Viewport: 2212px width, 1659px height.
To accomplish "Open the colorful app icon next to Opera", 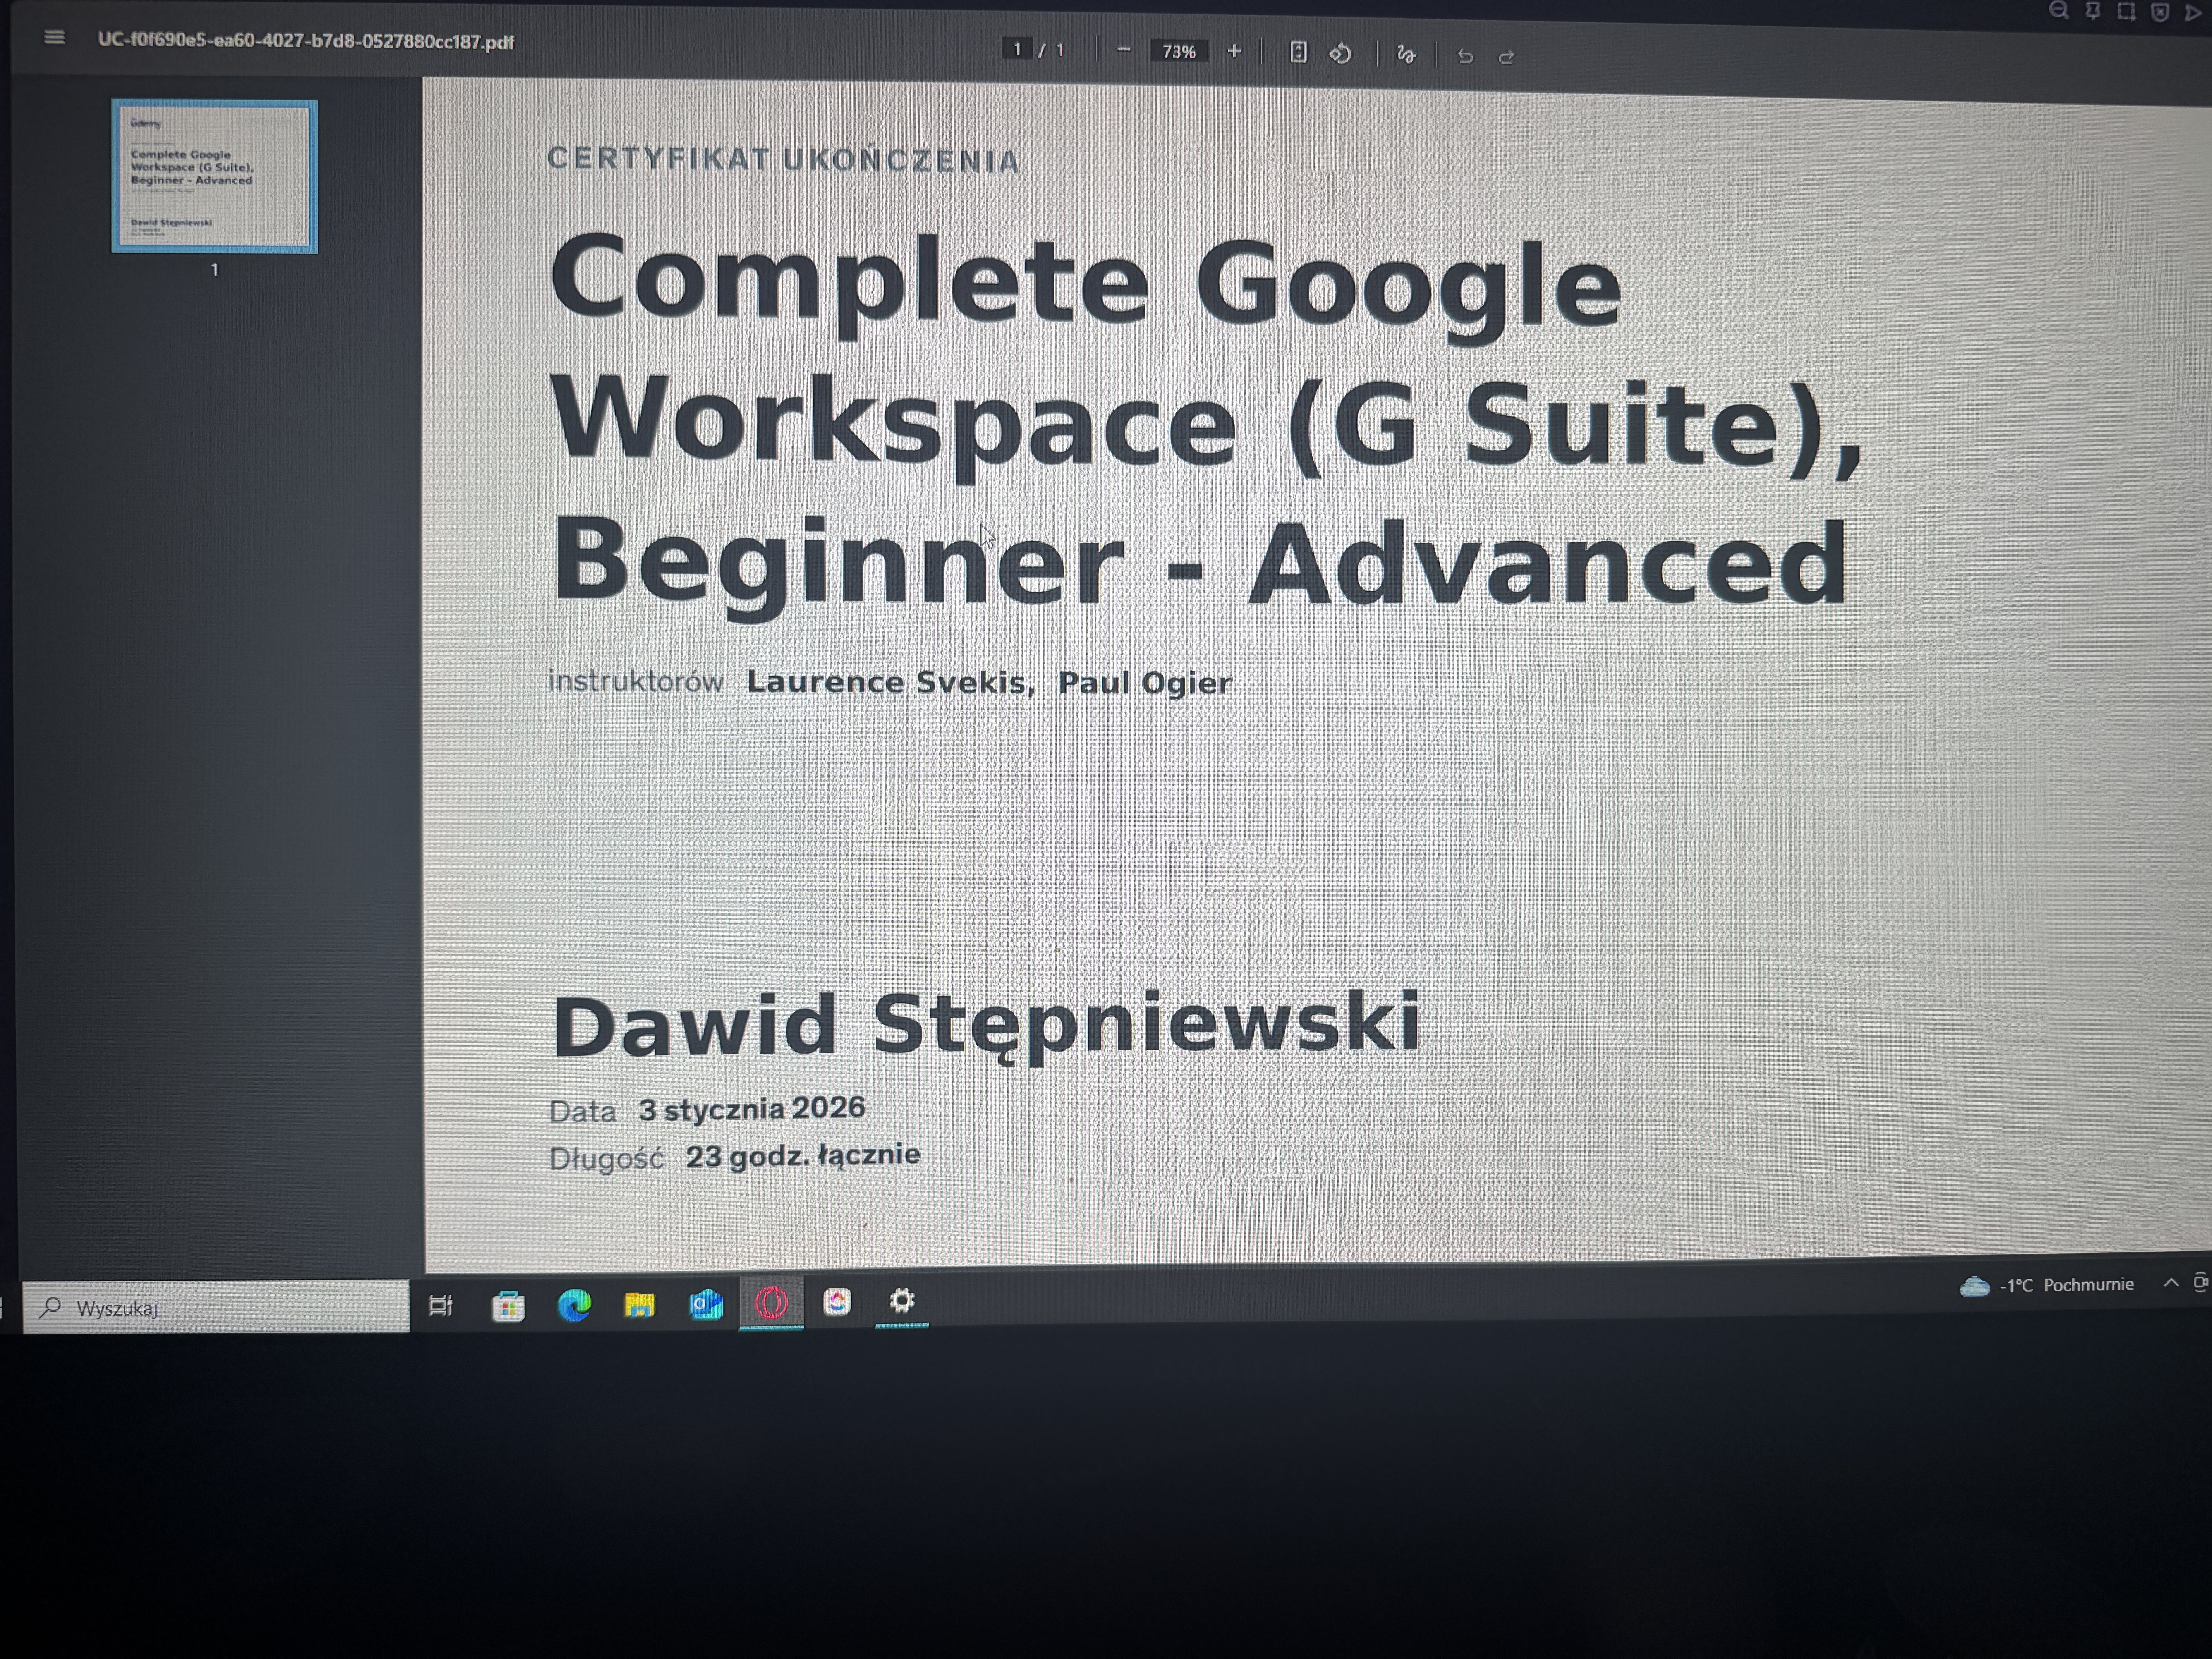I will [x=837, y=1301].
